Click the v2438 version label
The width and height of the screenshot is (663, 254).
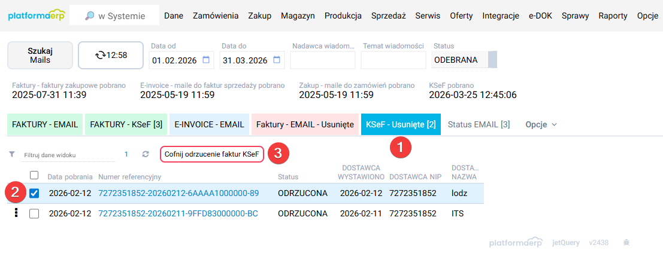tap(599, 243)
